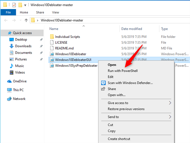Open Documents in the navigation pane
Image resolution: width=190 pixels, height=143 pixels.
point(23,53)
